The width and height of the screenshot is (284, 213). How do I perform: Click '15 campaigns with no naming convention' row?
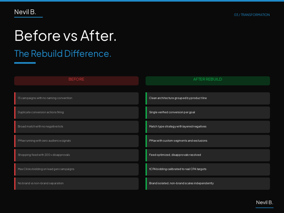pos(76,98)
